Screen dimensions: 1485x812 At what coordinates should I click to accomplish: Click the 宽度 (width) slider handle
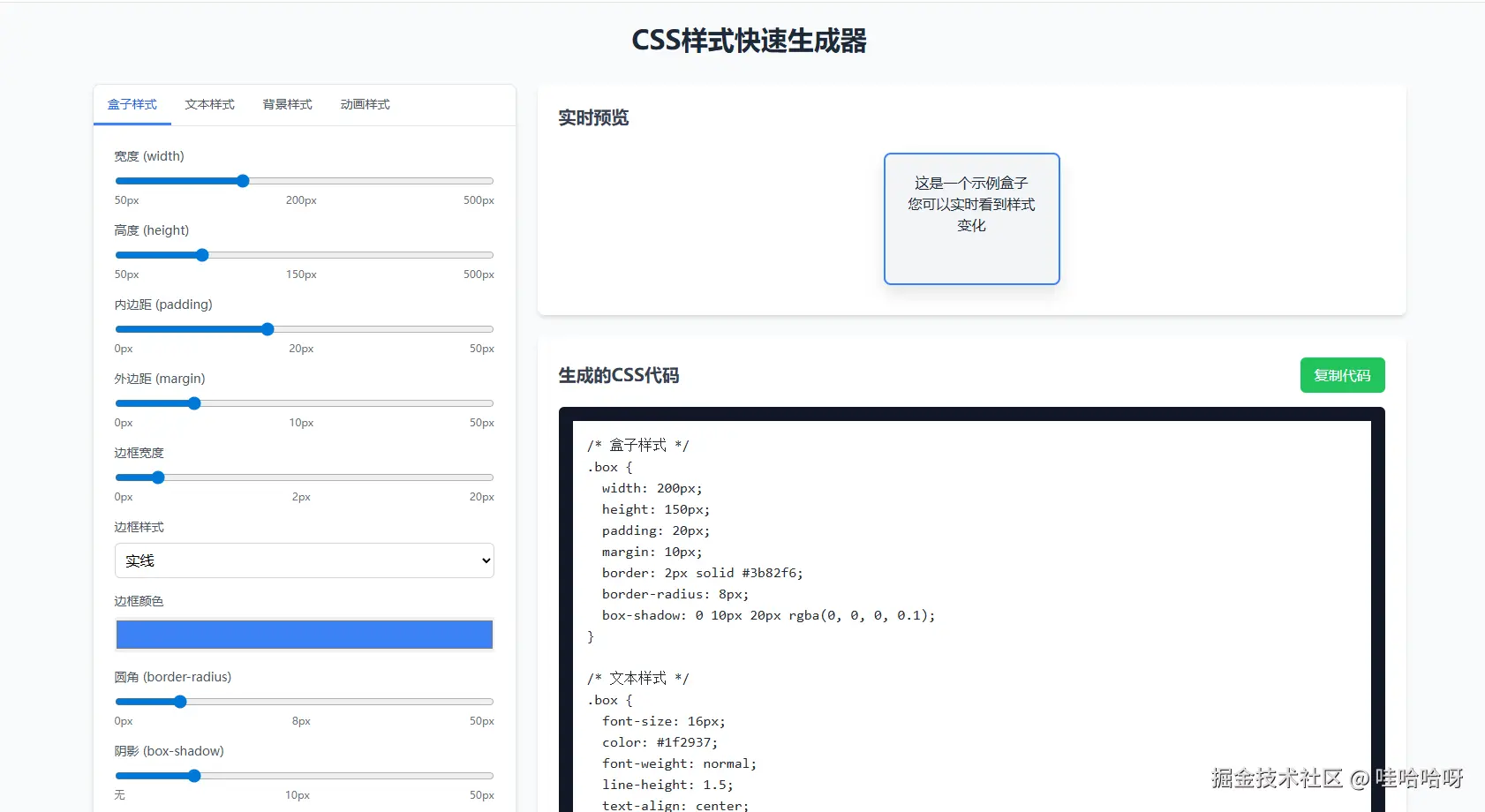pos(243,181)
